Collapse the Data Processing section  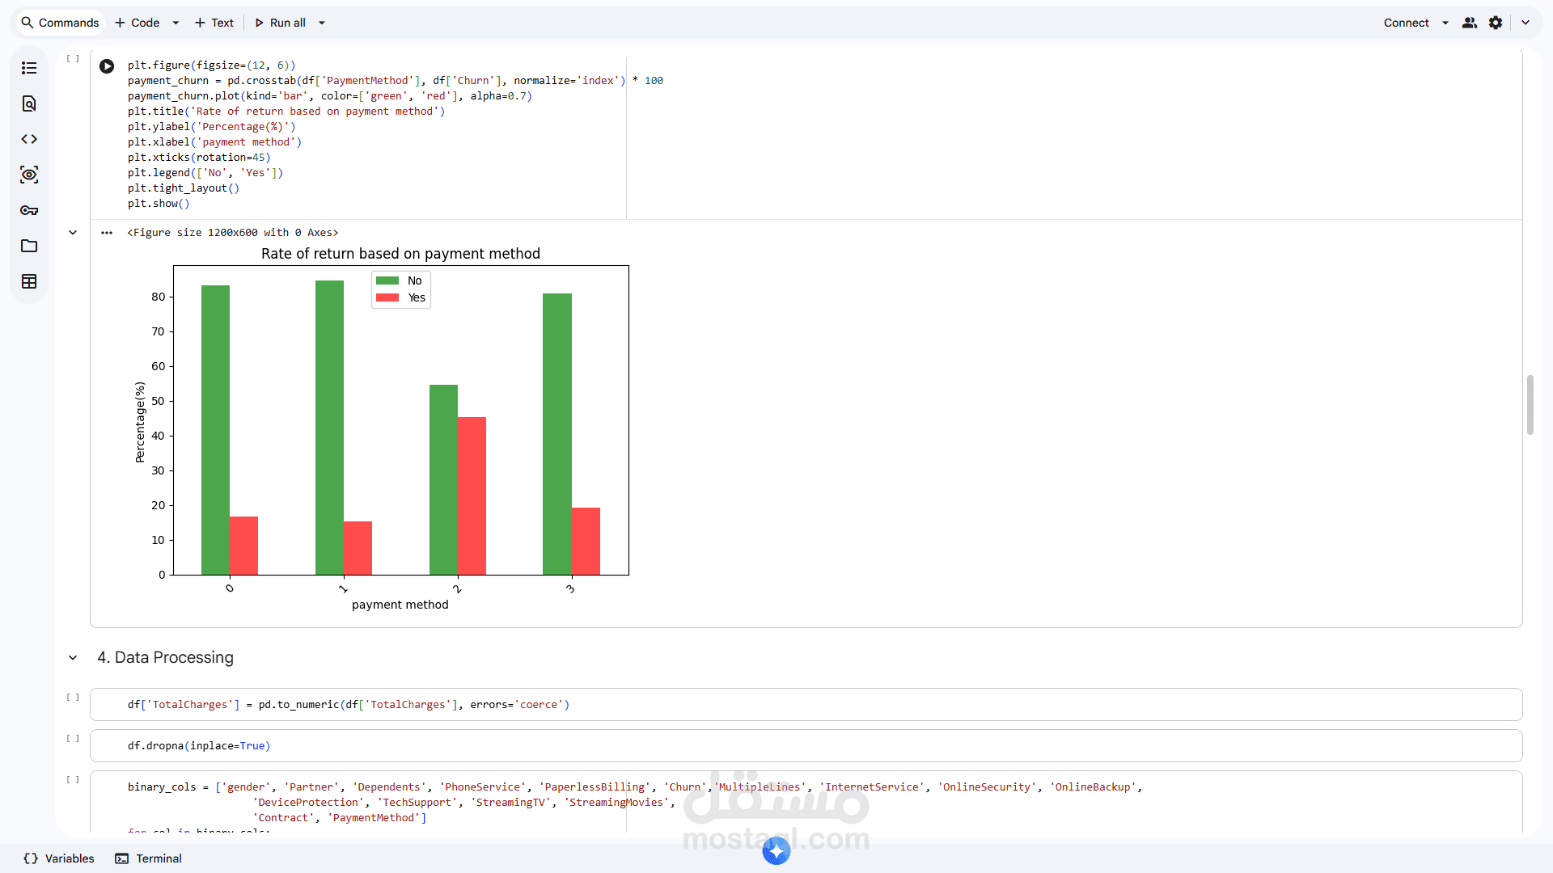pos(73,658)
